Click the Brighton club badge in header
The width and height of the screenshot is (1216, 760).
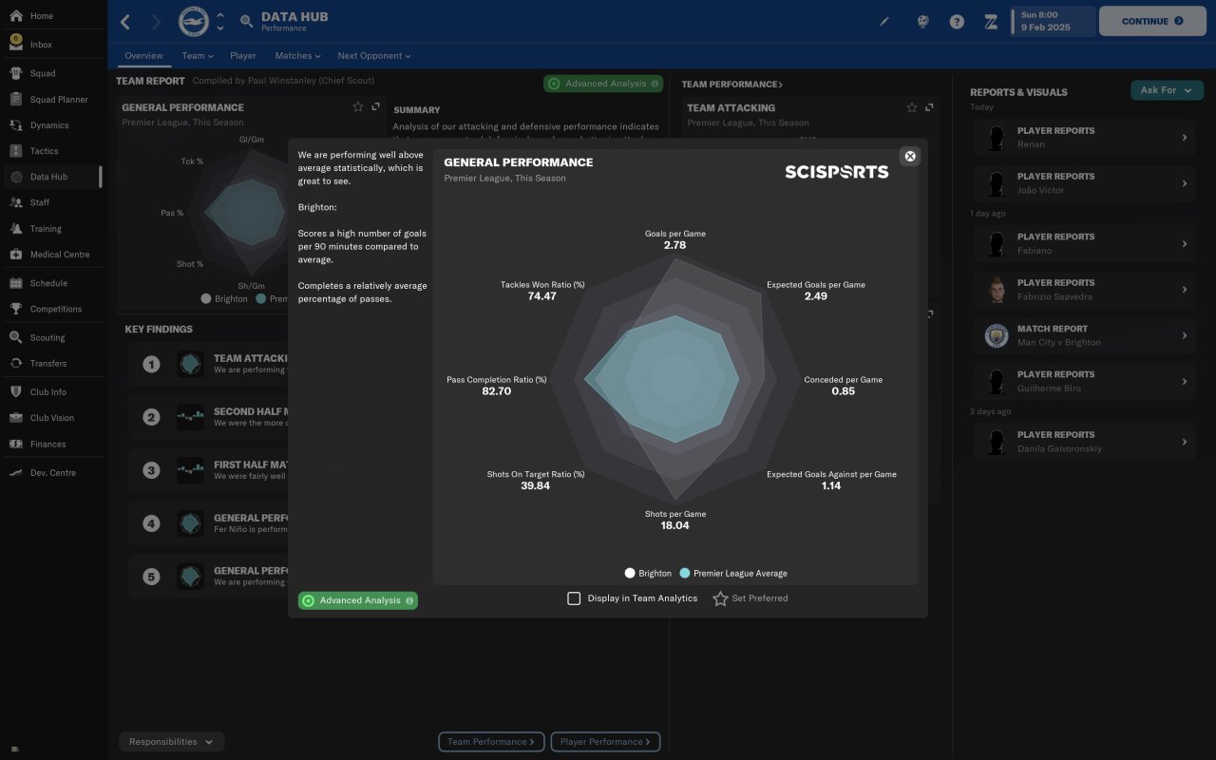(x=194, y=21)
